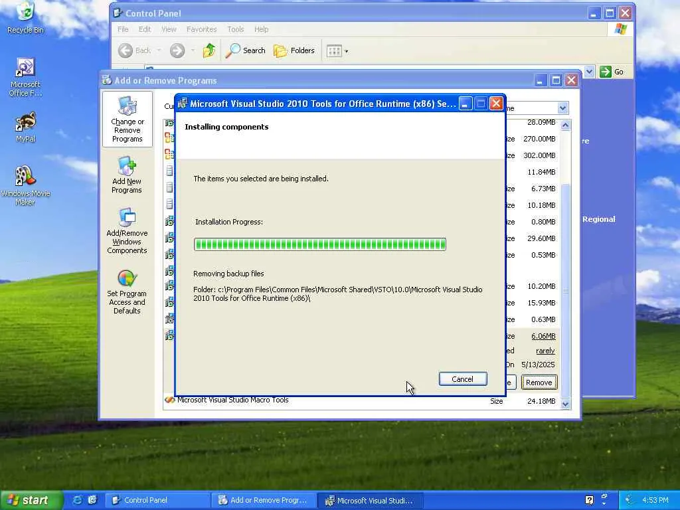This screenshot has width=680, height=510.
Task: Open Forward history dropdown arrow
Action: [193, 50]
